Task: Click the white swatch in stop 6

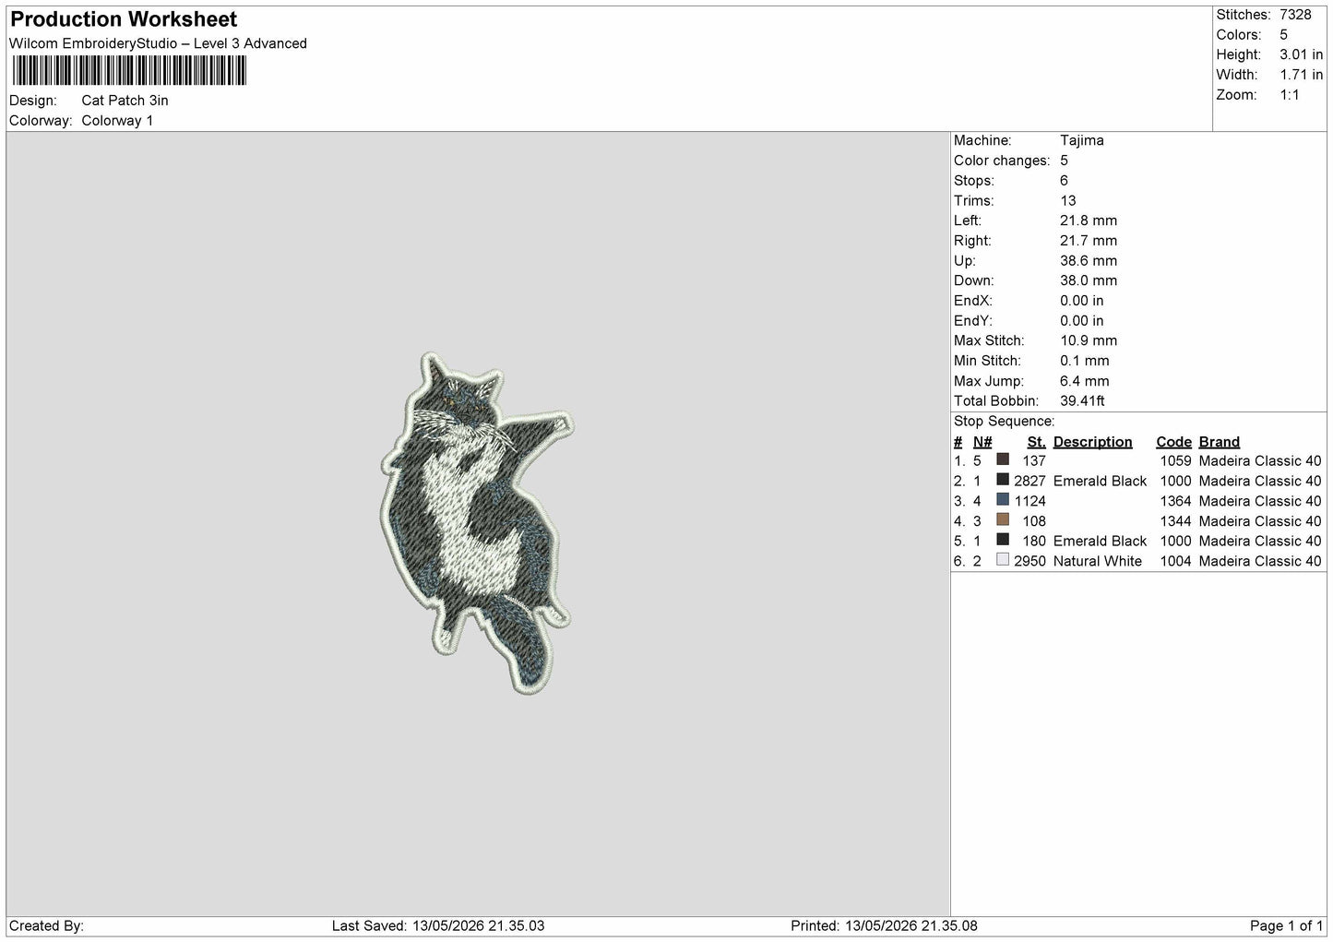Action: [1003, 560]
